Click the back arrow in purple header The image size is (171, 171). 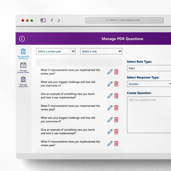22,39
